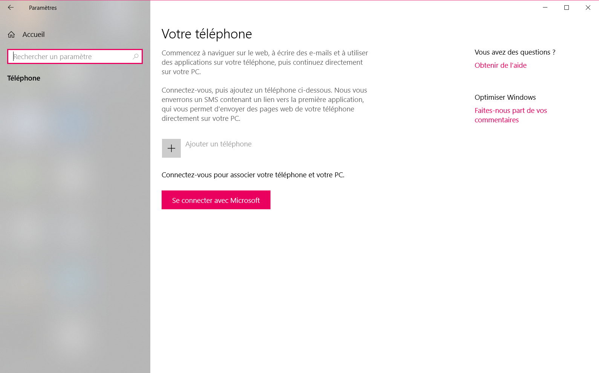Click the 'Vous avez des questions ?' heading
The image size is (599, 373).
pos(515,52)
